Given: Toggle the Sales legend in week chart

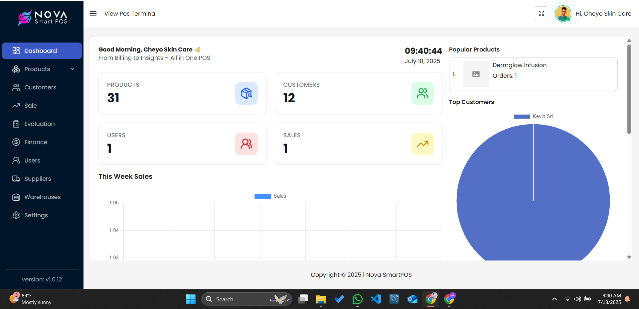Looking at the screenshot, I should click(x=270, y=196).
